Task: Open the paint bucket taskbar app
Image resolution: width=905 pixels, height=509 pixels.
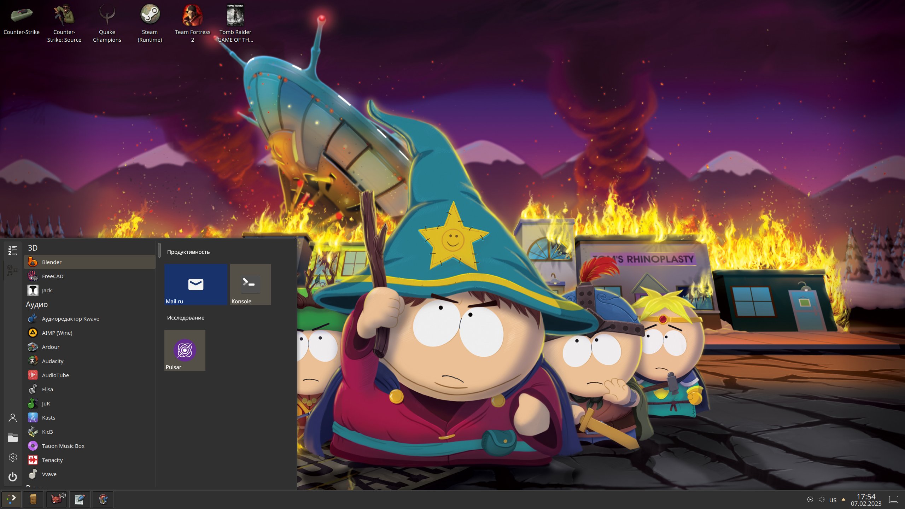Action: (x=103, y=499)
